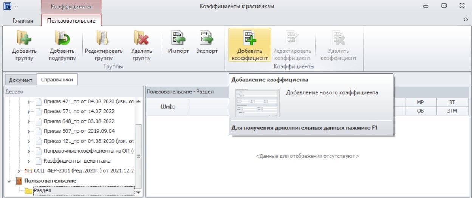Click app logo icon in title bar

point(7,6)
